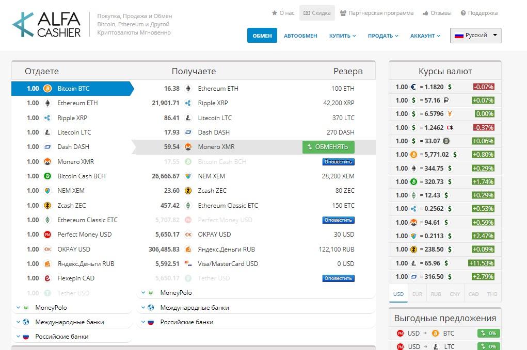527x350 pixels.
Task: Click Оповестить for Bitcoin Cash BCH
Action: point(338,162)
